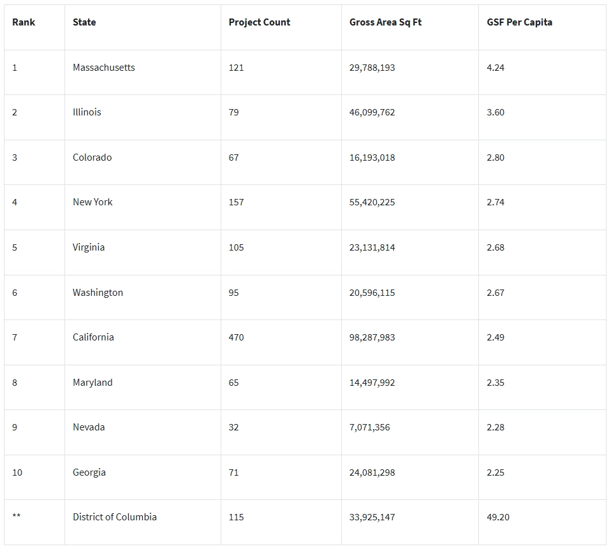Viewport: 611px width, 549px height.
Task: Click gross area value 14,497,992
Action: click(x=372, y=383)
